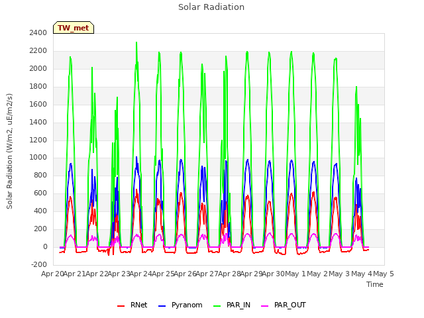The image size is (424, 318).
Task: Click the May 5 x-axis tick label
Action: pos(384,274)
